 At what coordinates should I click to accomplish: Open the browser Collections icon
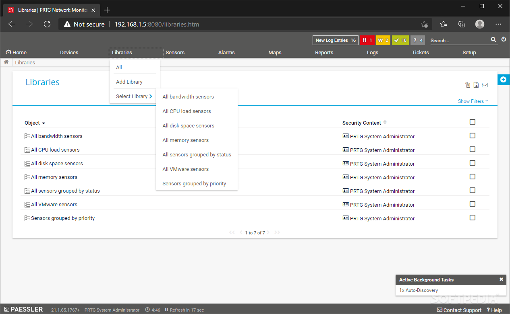click(x=462, y=24)
